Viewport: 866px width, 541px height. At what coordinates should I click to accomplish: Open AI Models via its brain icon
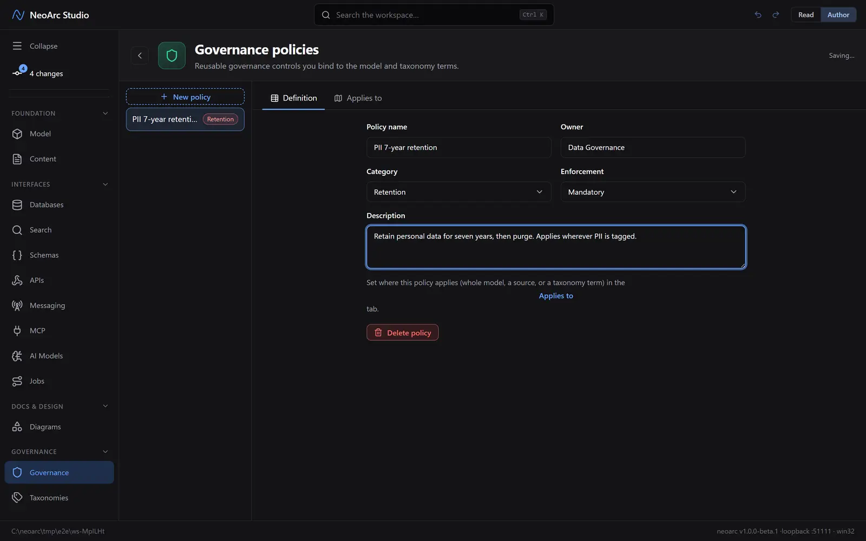point(17,356)
